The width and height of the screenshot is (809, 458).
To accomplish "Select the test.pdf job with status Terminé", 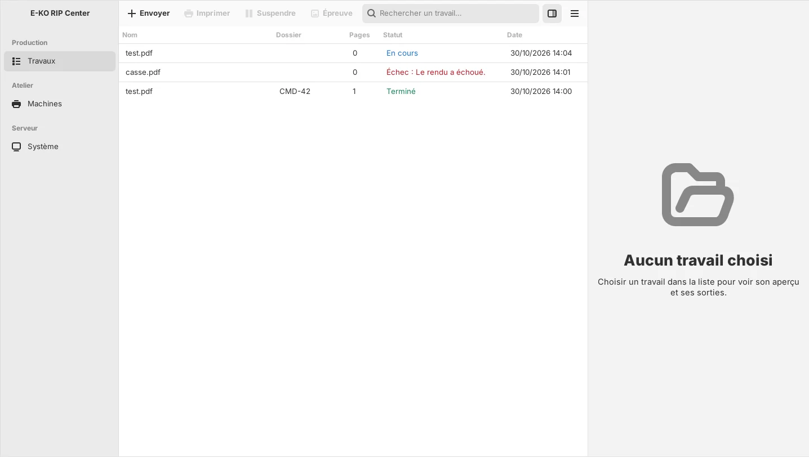I will (x=353, y=92).
